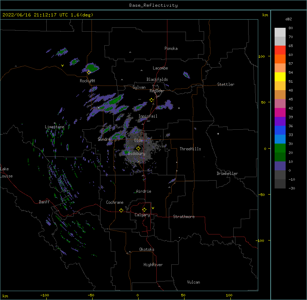This screenshot has width=307, height=300.
Task: Select the bright green 20-30 dBZ legend swatch
Action: [x=280, y=148]
